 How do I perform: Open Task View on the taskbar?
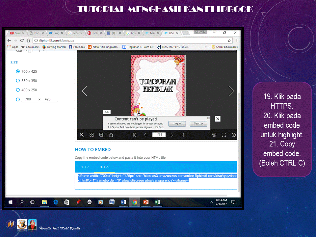coord(33,202)
